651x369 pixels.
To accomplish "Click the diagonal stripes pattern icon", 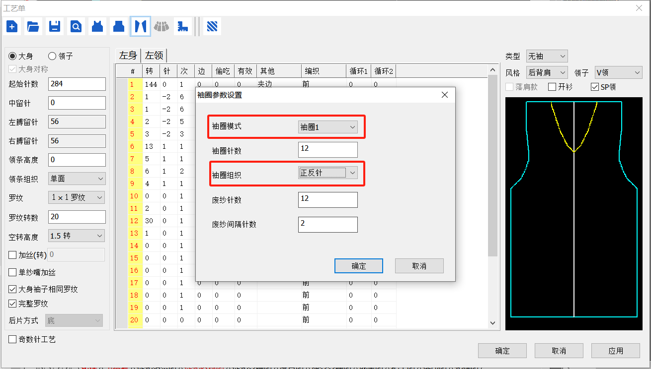I will [x=212, y=26].
